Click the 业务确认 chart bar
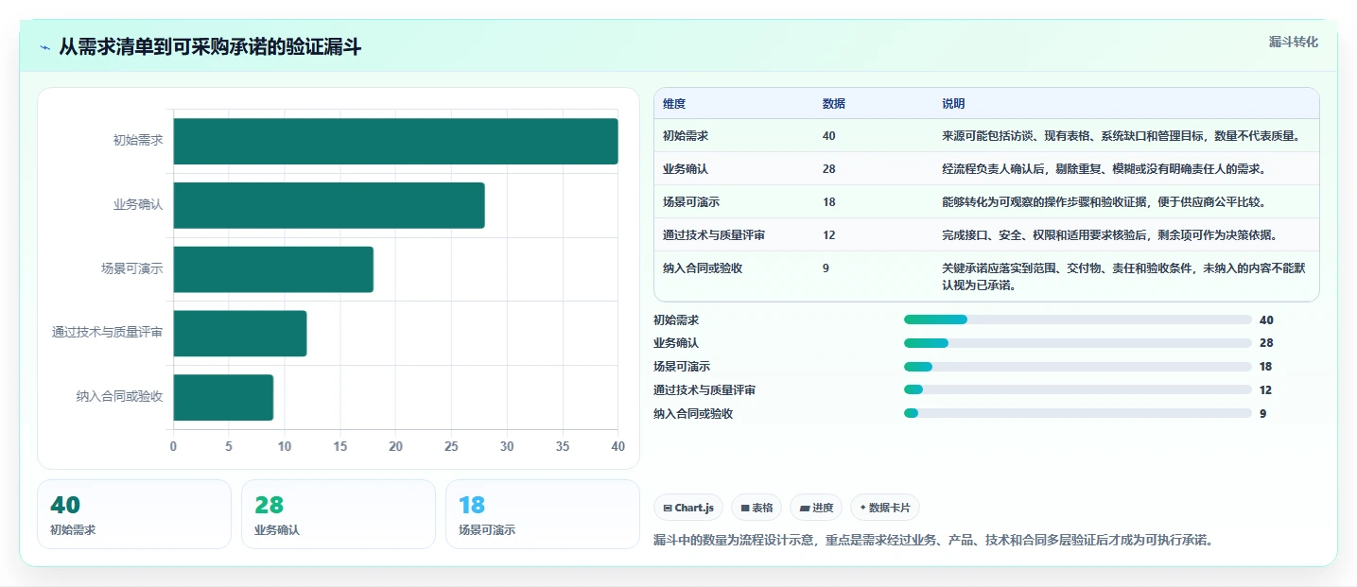Viewport: 1357px width, 587px height. (329, 205)
